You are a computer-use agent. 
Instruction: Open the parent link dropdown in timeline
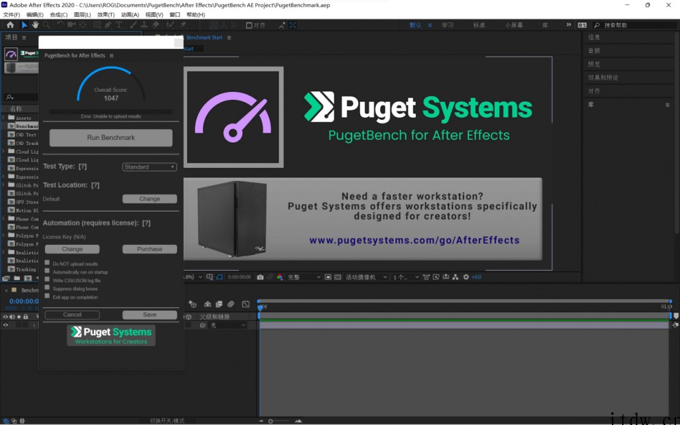click(x=228, y=325)
